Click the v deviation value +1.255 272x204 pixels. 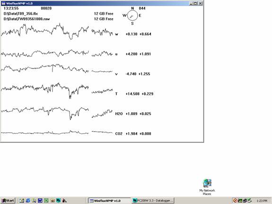click(144, 74)
